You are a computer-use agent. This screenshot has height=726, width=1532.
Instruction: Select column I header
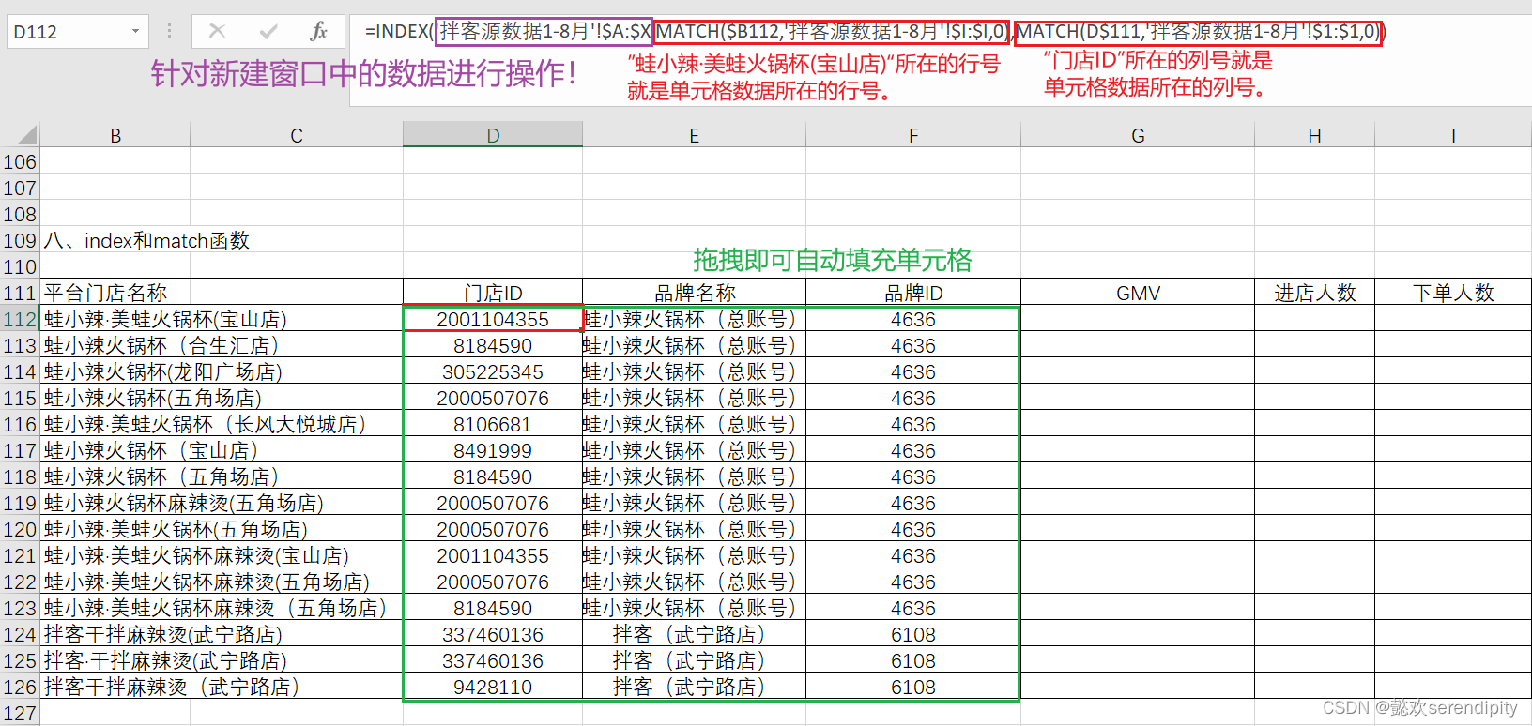point(1453,135)
